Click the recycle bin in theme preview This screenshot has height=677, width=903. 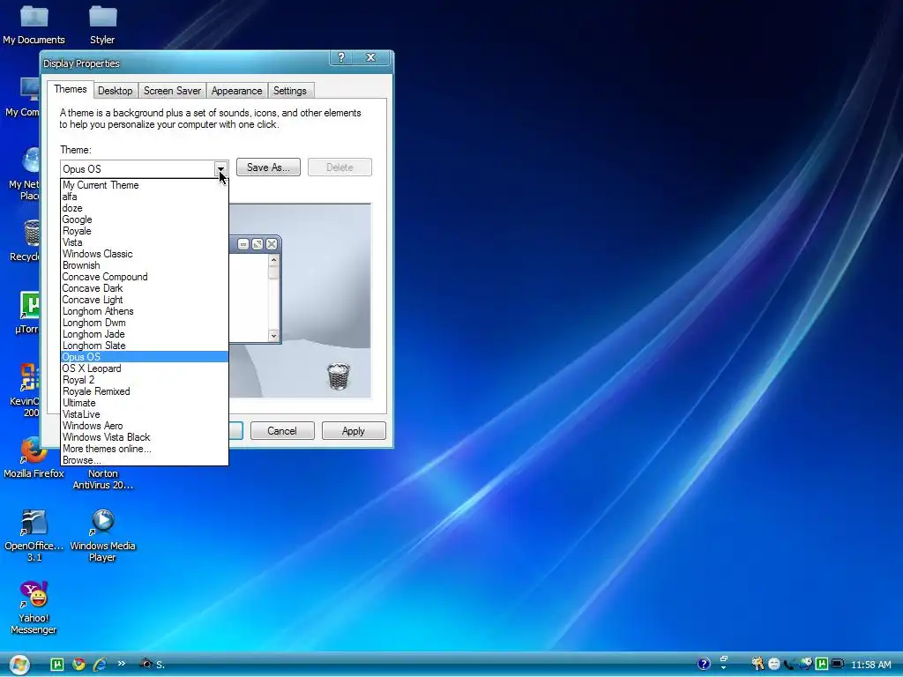[x=338, y=376]
